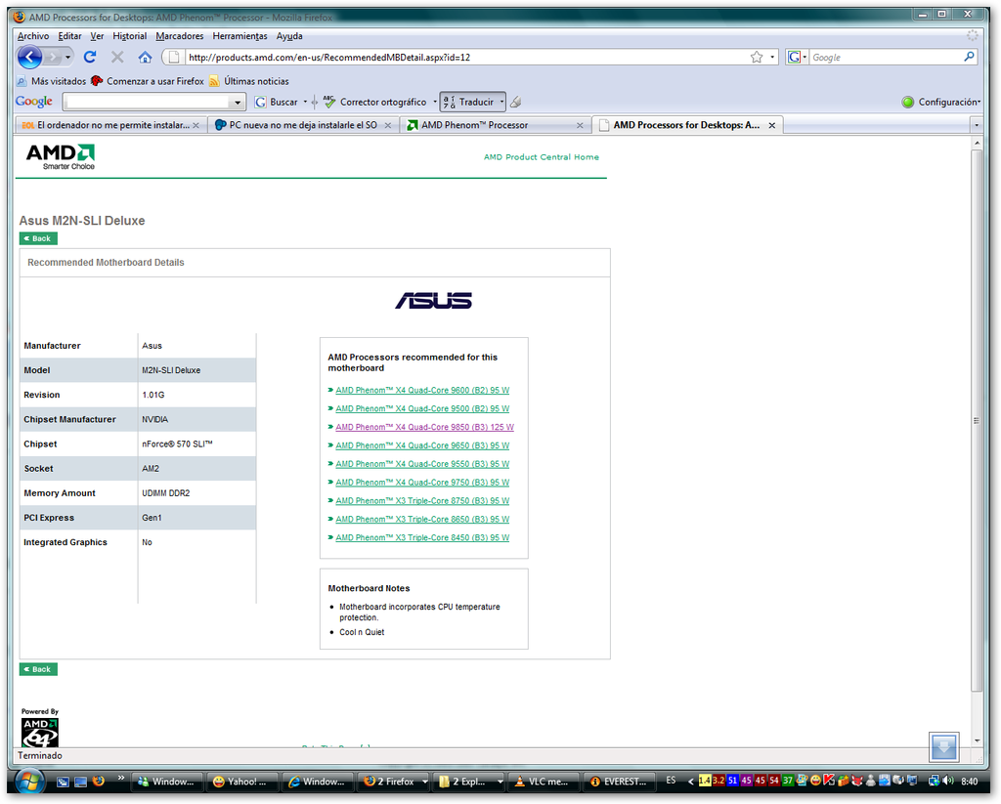Go to the Firefox home page
The width and height of the screenshot is (1001, 804).
[x=145, y=58]
